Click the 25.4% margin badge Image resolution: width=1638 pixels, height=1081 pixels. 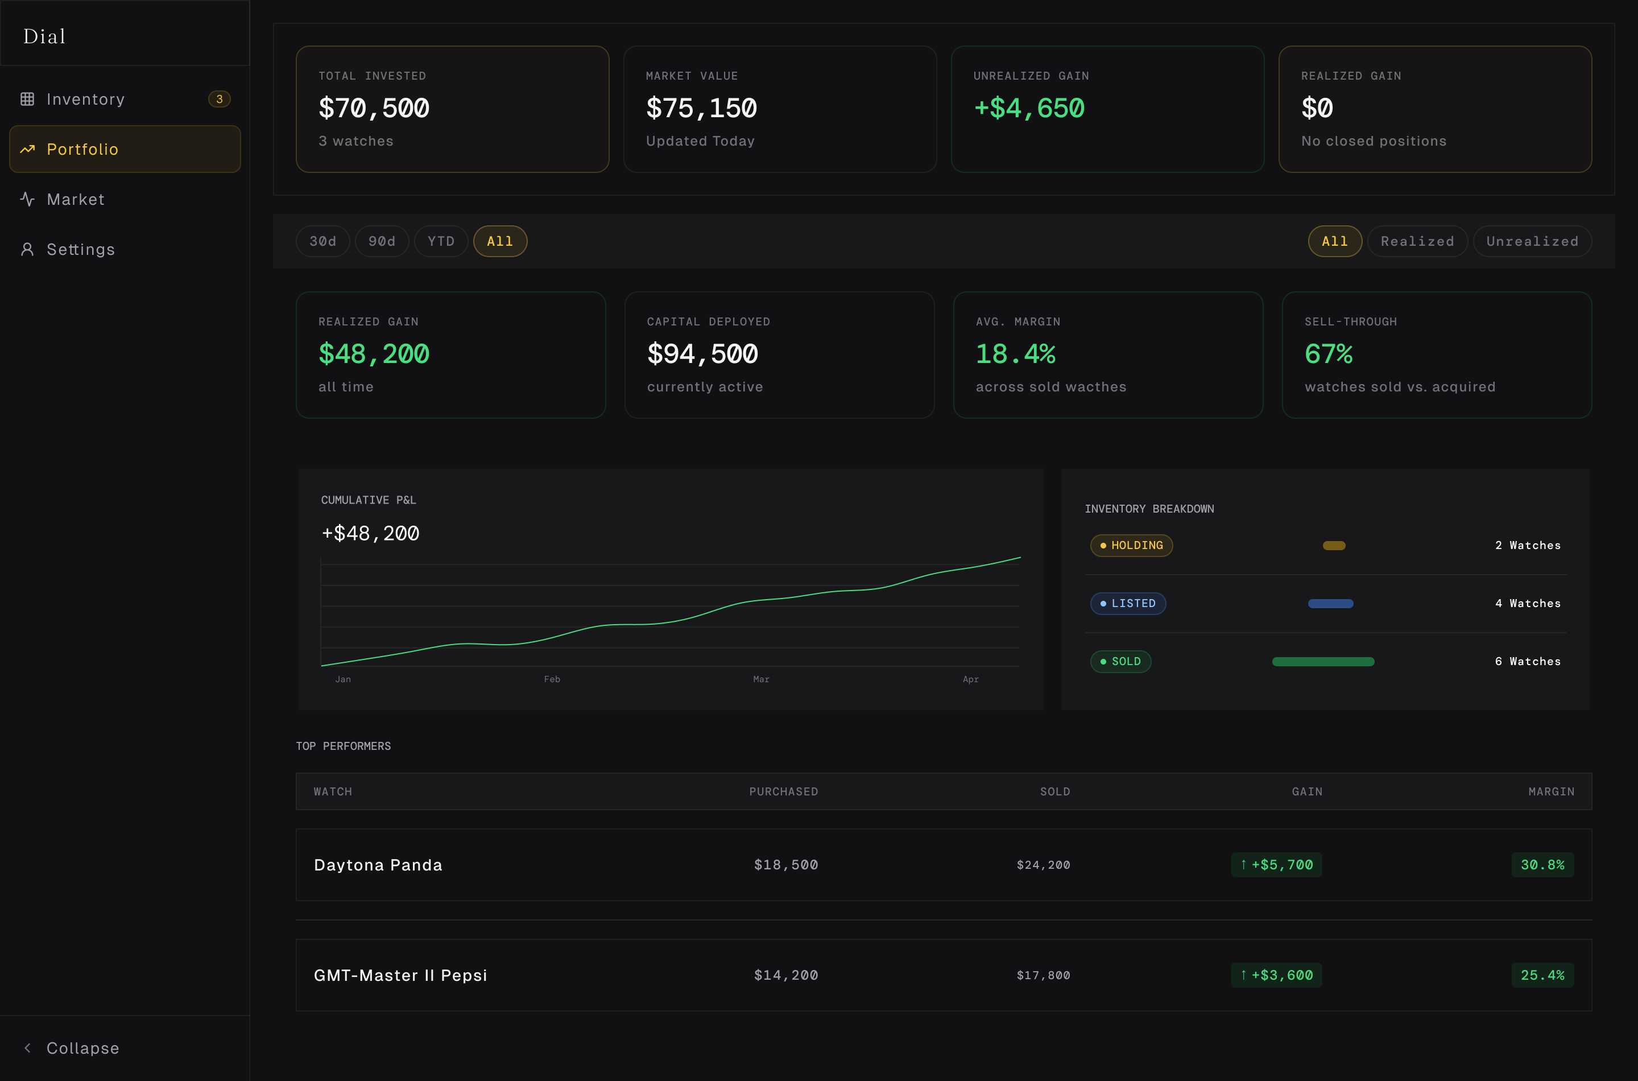pyautogui.click(x=1542, y=975)
